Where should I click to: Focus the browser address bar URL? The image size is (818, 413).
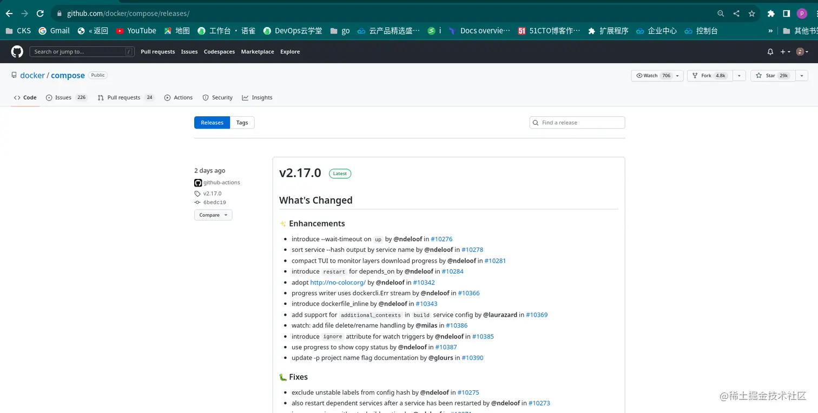tap(128, 14)
